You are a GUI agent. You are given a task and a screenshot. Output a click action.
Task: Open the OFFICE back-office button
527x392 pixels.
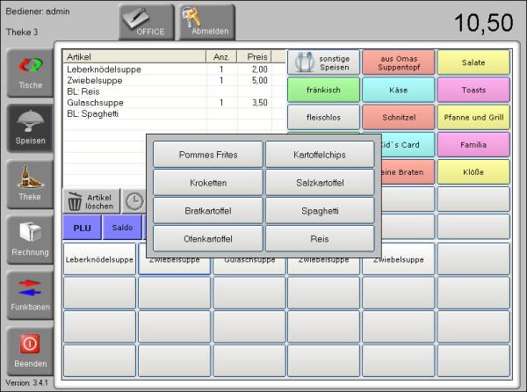point(146,22)
